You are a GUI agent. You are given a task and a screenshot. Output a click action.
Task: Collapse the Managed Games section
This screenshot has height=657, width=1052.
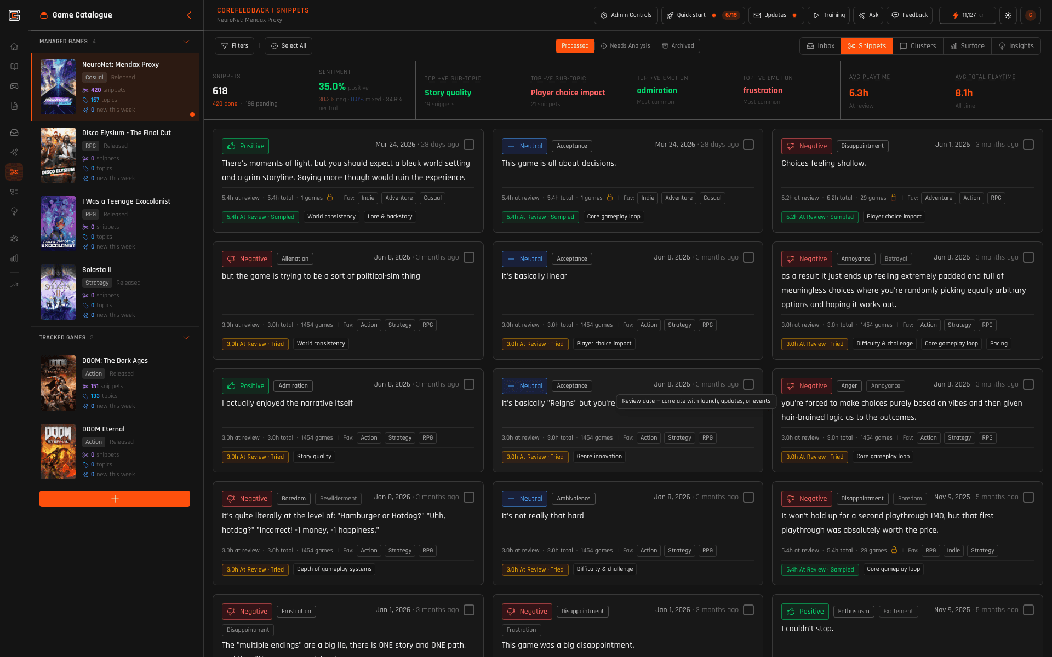click(186, 42)
